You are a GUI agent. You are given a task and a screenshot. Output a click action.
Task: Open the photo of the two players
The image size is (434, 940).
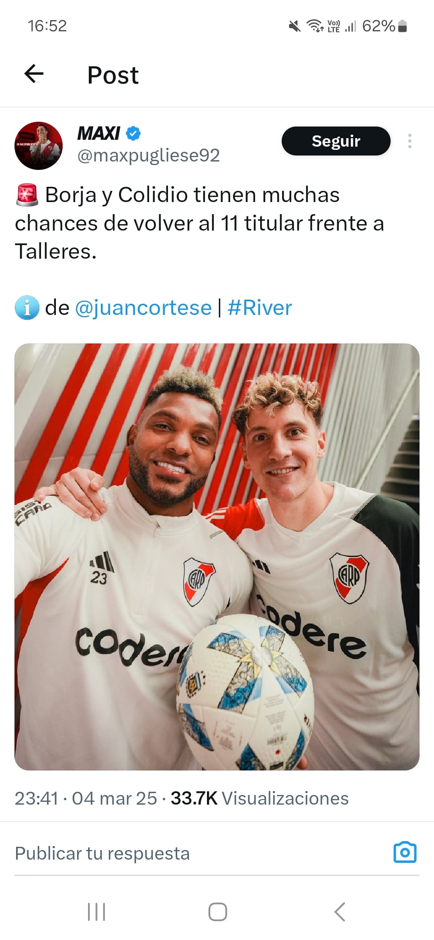click(217, 557)
